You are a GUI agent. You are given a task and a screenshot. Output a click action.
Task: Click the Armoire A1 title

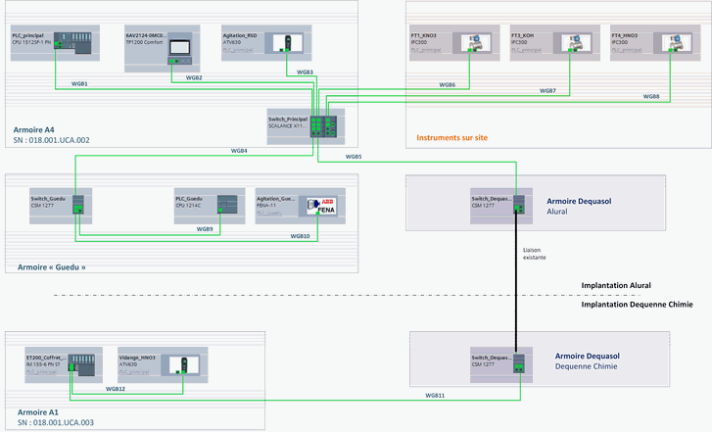37,412
